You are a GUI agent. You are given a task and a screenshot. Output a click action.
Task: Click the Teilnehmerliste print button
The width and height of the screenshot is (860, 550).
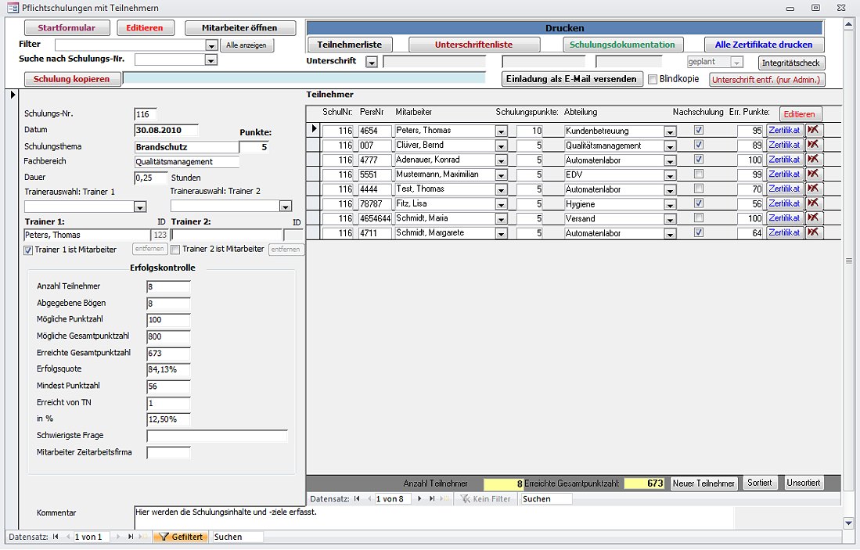click(354, 45)
